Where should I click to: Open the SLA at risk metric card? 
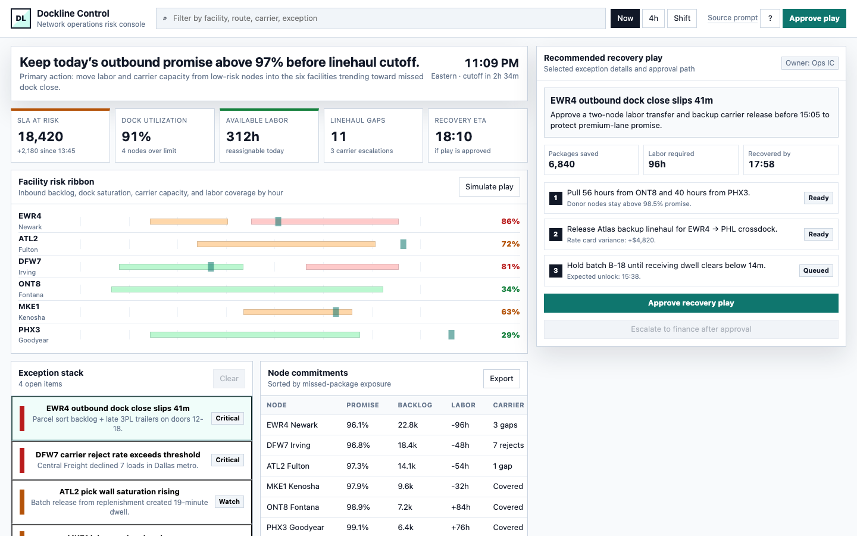coord(61,135)
